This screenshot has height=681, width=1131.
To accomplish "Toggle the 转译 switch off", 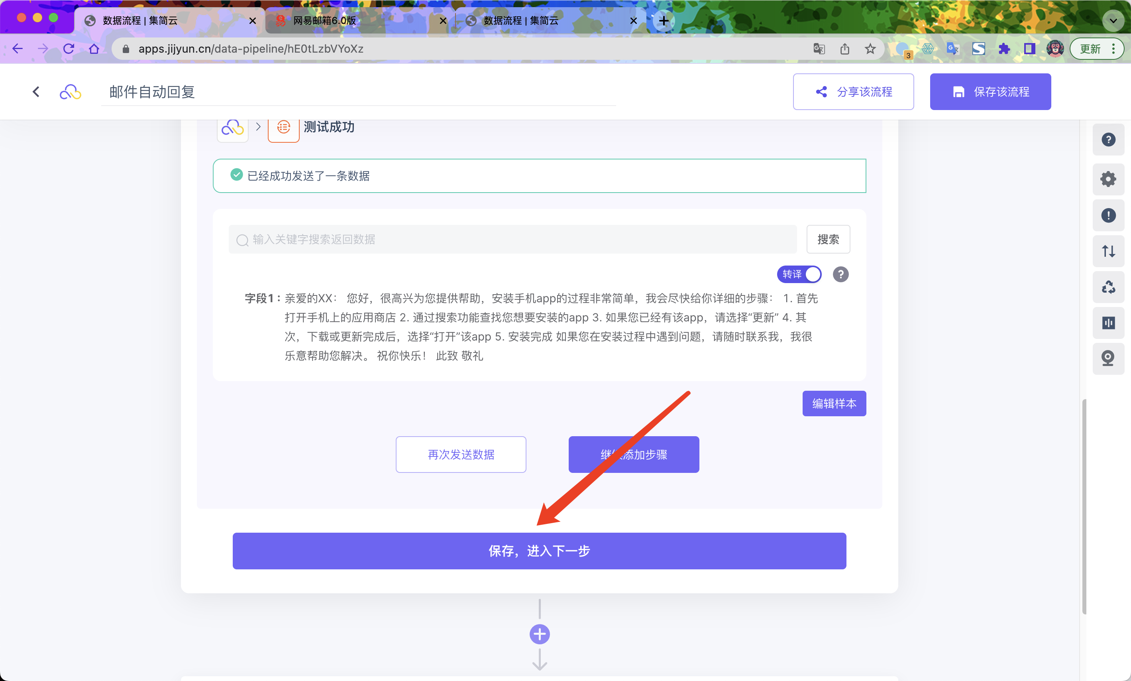I will point(799,274).
